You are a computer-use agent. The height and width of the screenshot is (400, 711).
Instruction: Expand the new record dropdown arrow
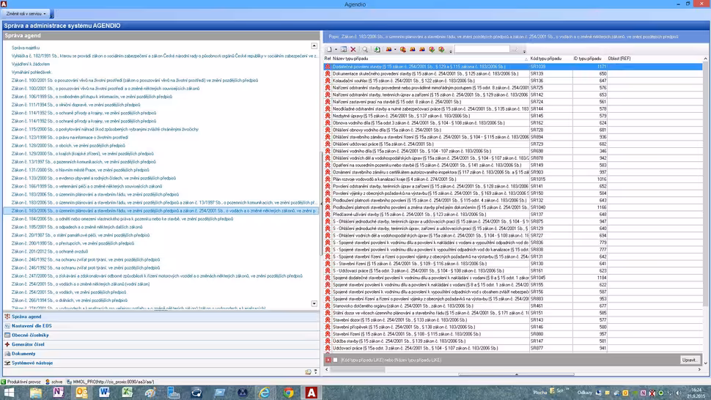click(336, 50)
